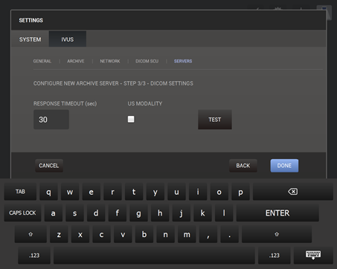The width and height of the screenshot is (337, 269).
Task: Tap the b key
Action: coord(144,234)
